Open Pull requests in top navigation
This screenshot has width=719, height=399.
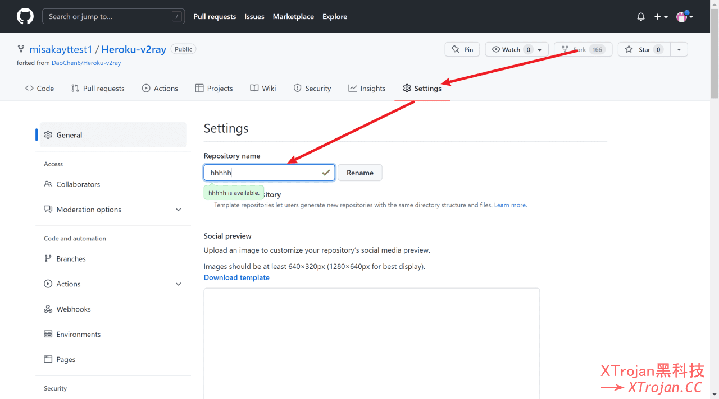(x=215, y=17)
